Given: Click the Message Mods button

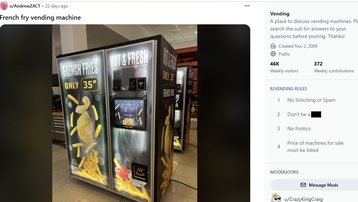Looking at the screenshot, I should pyautogui.click(x=314, y=185).
